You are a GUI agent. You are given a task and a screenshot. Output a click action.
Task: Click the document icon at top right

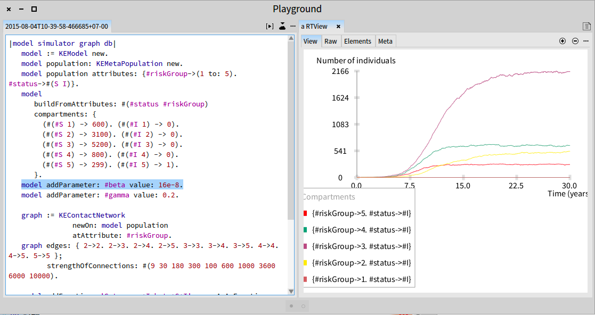tap(586, 26)
